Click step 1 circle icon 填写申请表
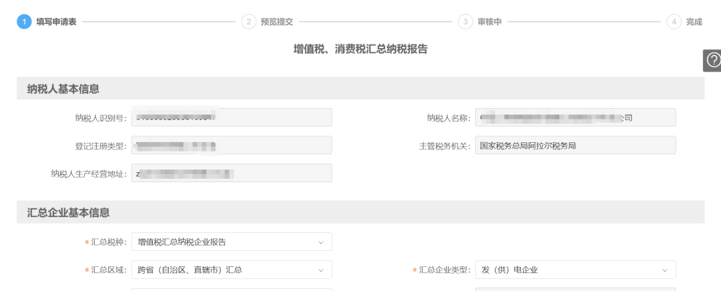 coord(24,21)
